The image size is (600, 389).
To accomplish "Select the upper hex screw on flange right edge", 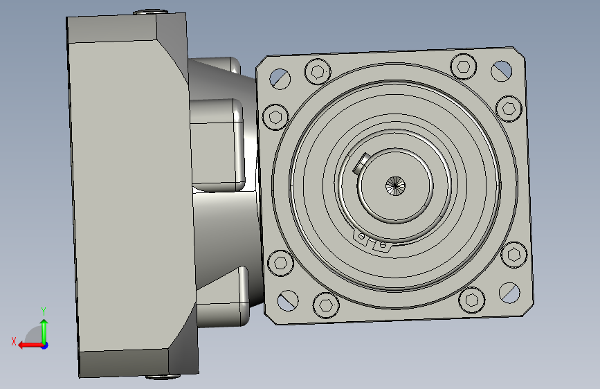I will (509, 109).
